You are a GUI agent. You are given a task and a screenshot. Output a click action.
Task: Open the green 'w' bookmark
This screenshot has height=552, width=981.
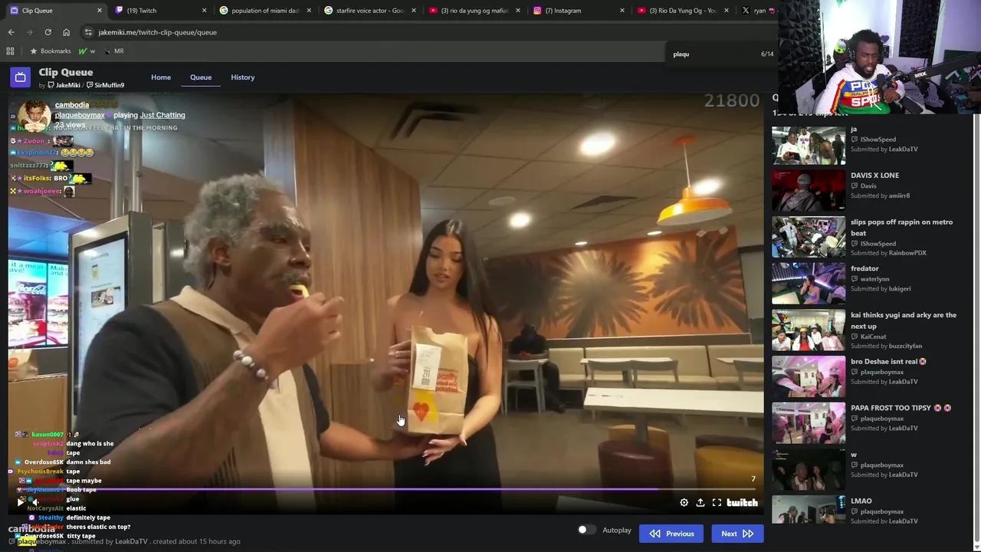point(87,51)
